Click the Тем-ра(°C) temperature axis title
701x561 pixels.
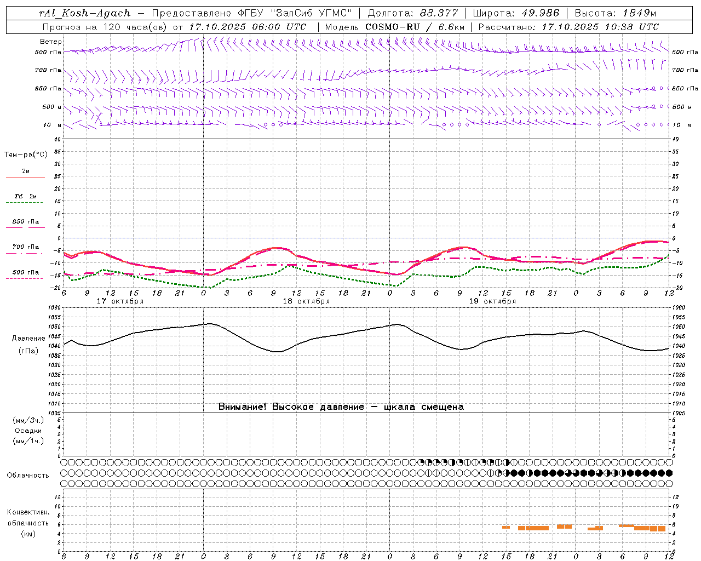(26, 155)
